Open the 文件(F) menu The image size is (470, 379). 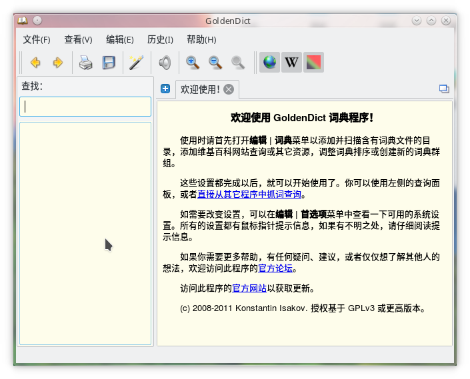pos(37,39)
